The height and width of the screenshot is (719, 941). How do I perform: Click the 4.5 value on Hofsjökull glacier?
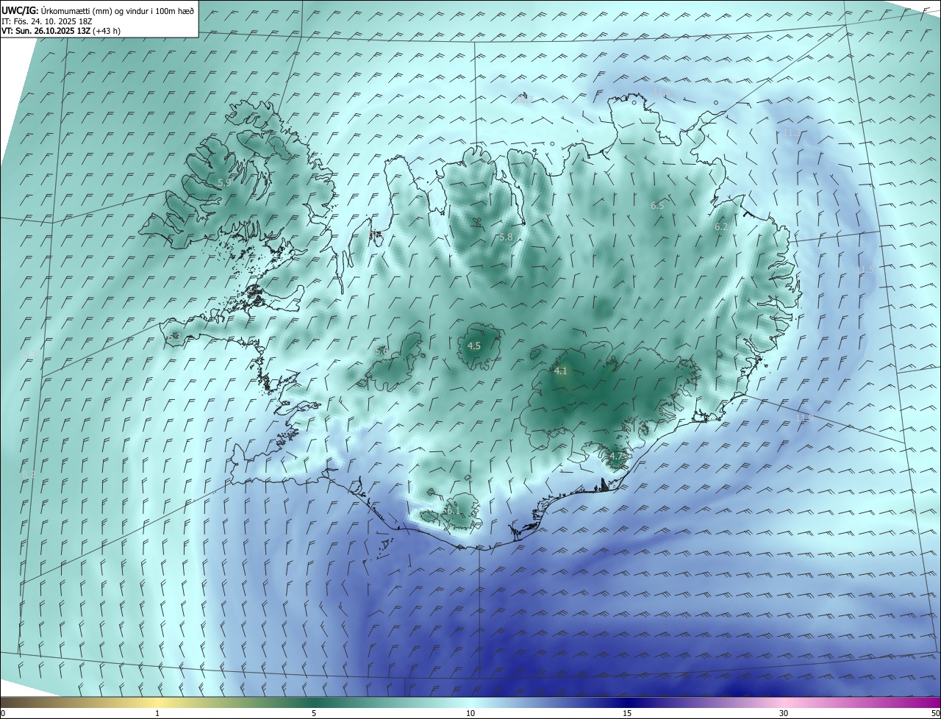474,346
